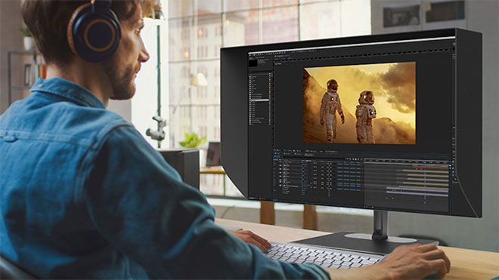Select the first tool icon in the top toolbar
This screenshot has height=280, width=499.
click(250, 54)
